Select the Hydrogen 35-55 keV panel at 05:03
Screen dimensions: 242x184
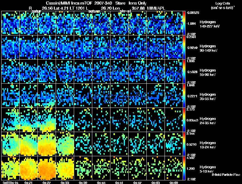156,95
